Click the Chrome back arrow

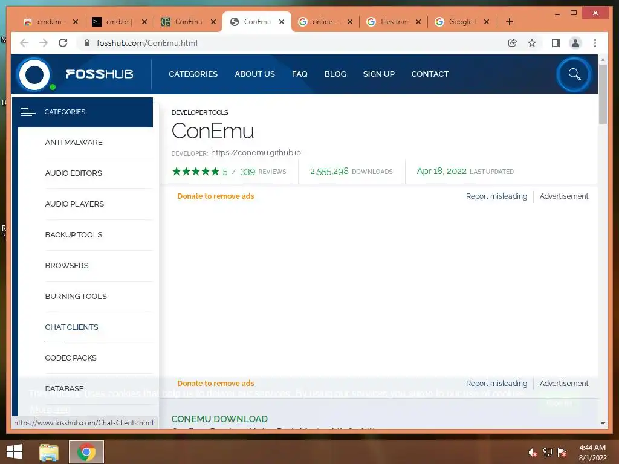[x=24, y=43]
